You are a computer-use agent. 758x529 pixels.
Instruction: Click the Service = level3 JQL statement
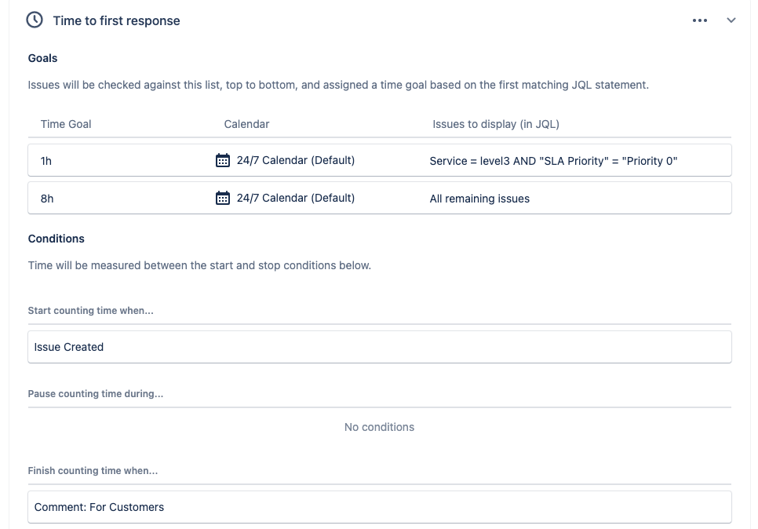click(553, 161)
